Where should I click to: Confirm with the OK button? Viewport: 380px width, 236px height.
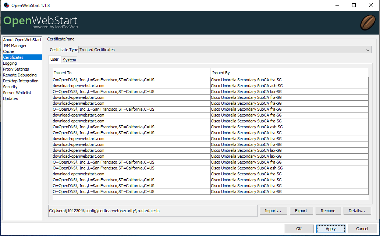click(299, 229)
